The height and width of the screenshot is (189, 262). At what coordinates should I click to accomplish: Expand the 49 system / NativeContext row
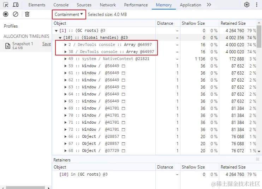(x=66, y=59)
